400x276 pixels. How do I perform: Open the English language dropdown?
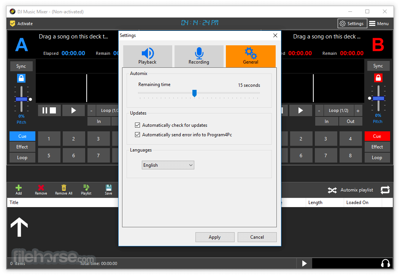point(168,165)
